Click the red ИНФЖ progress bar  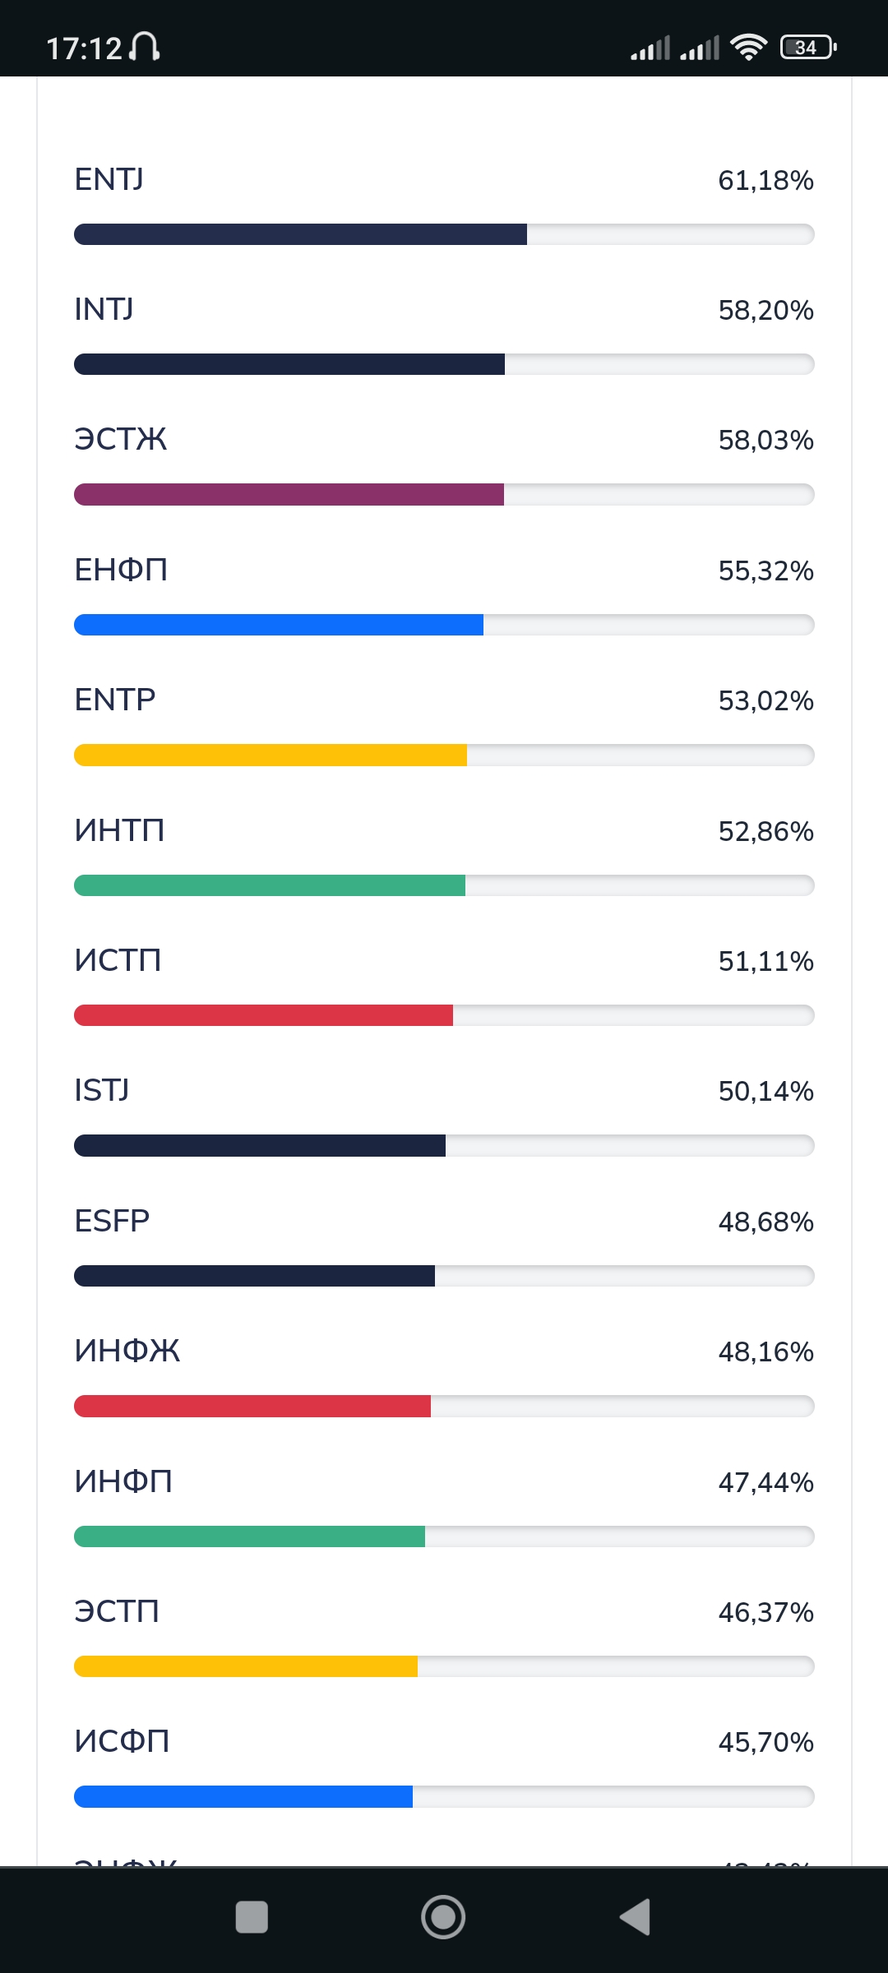point(444,1406)
